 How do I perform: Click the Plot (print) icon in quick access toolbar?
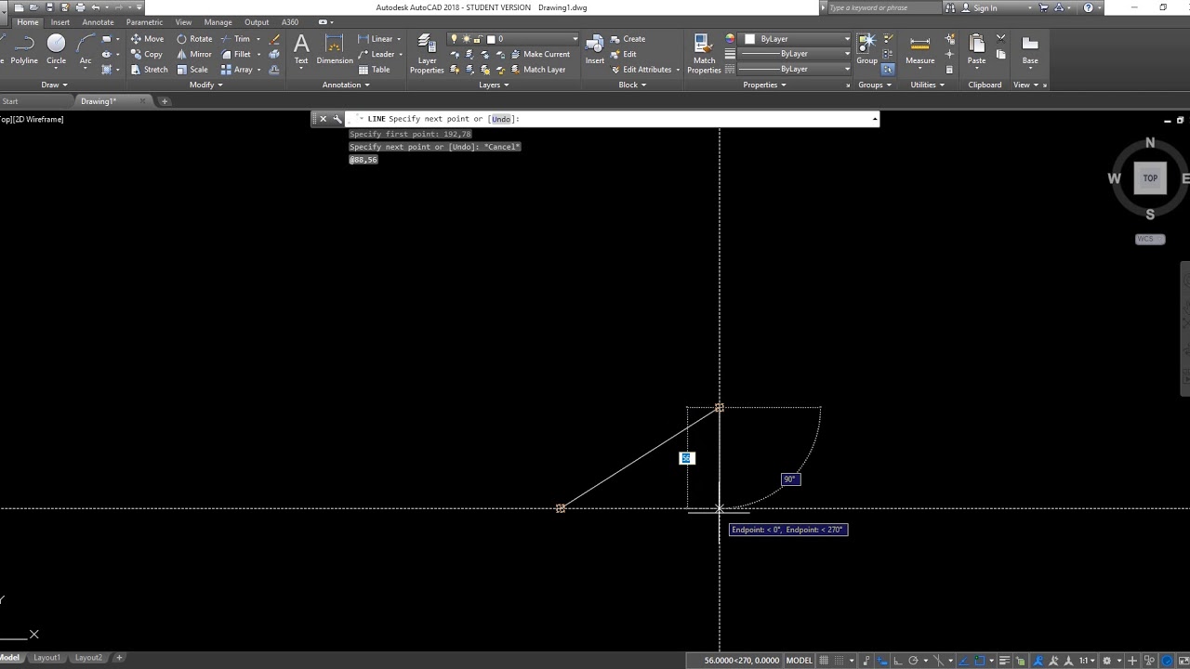(80, 7)
